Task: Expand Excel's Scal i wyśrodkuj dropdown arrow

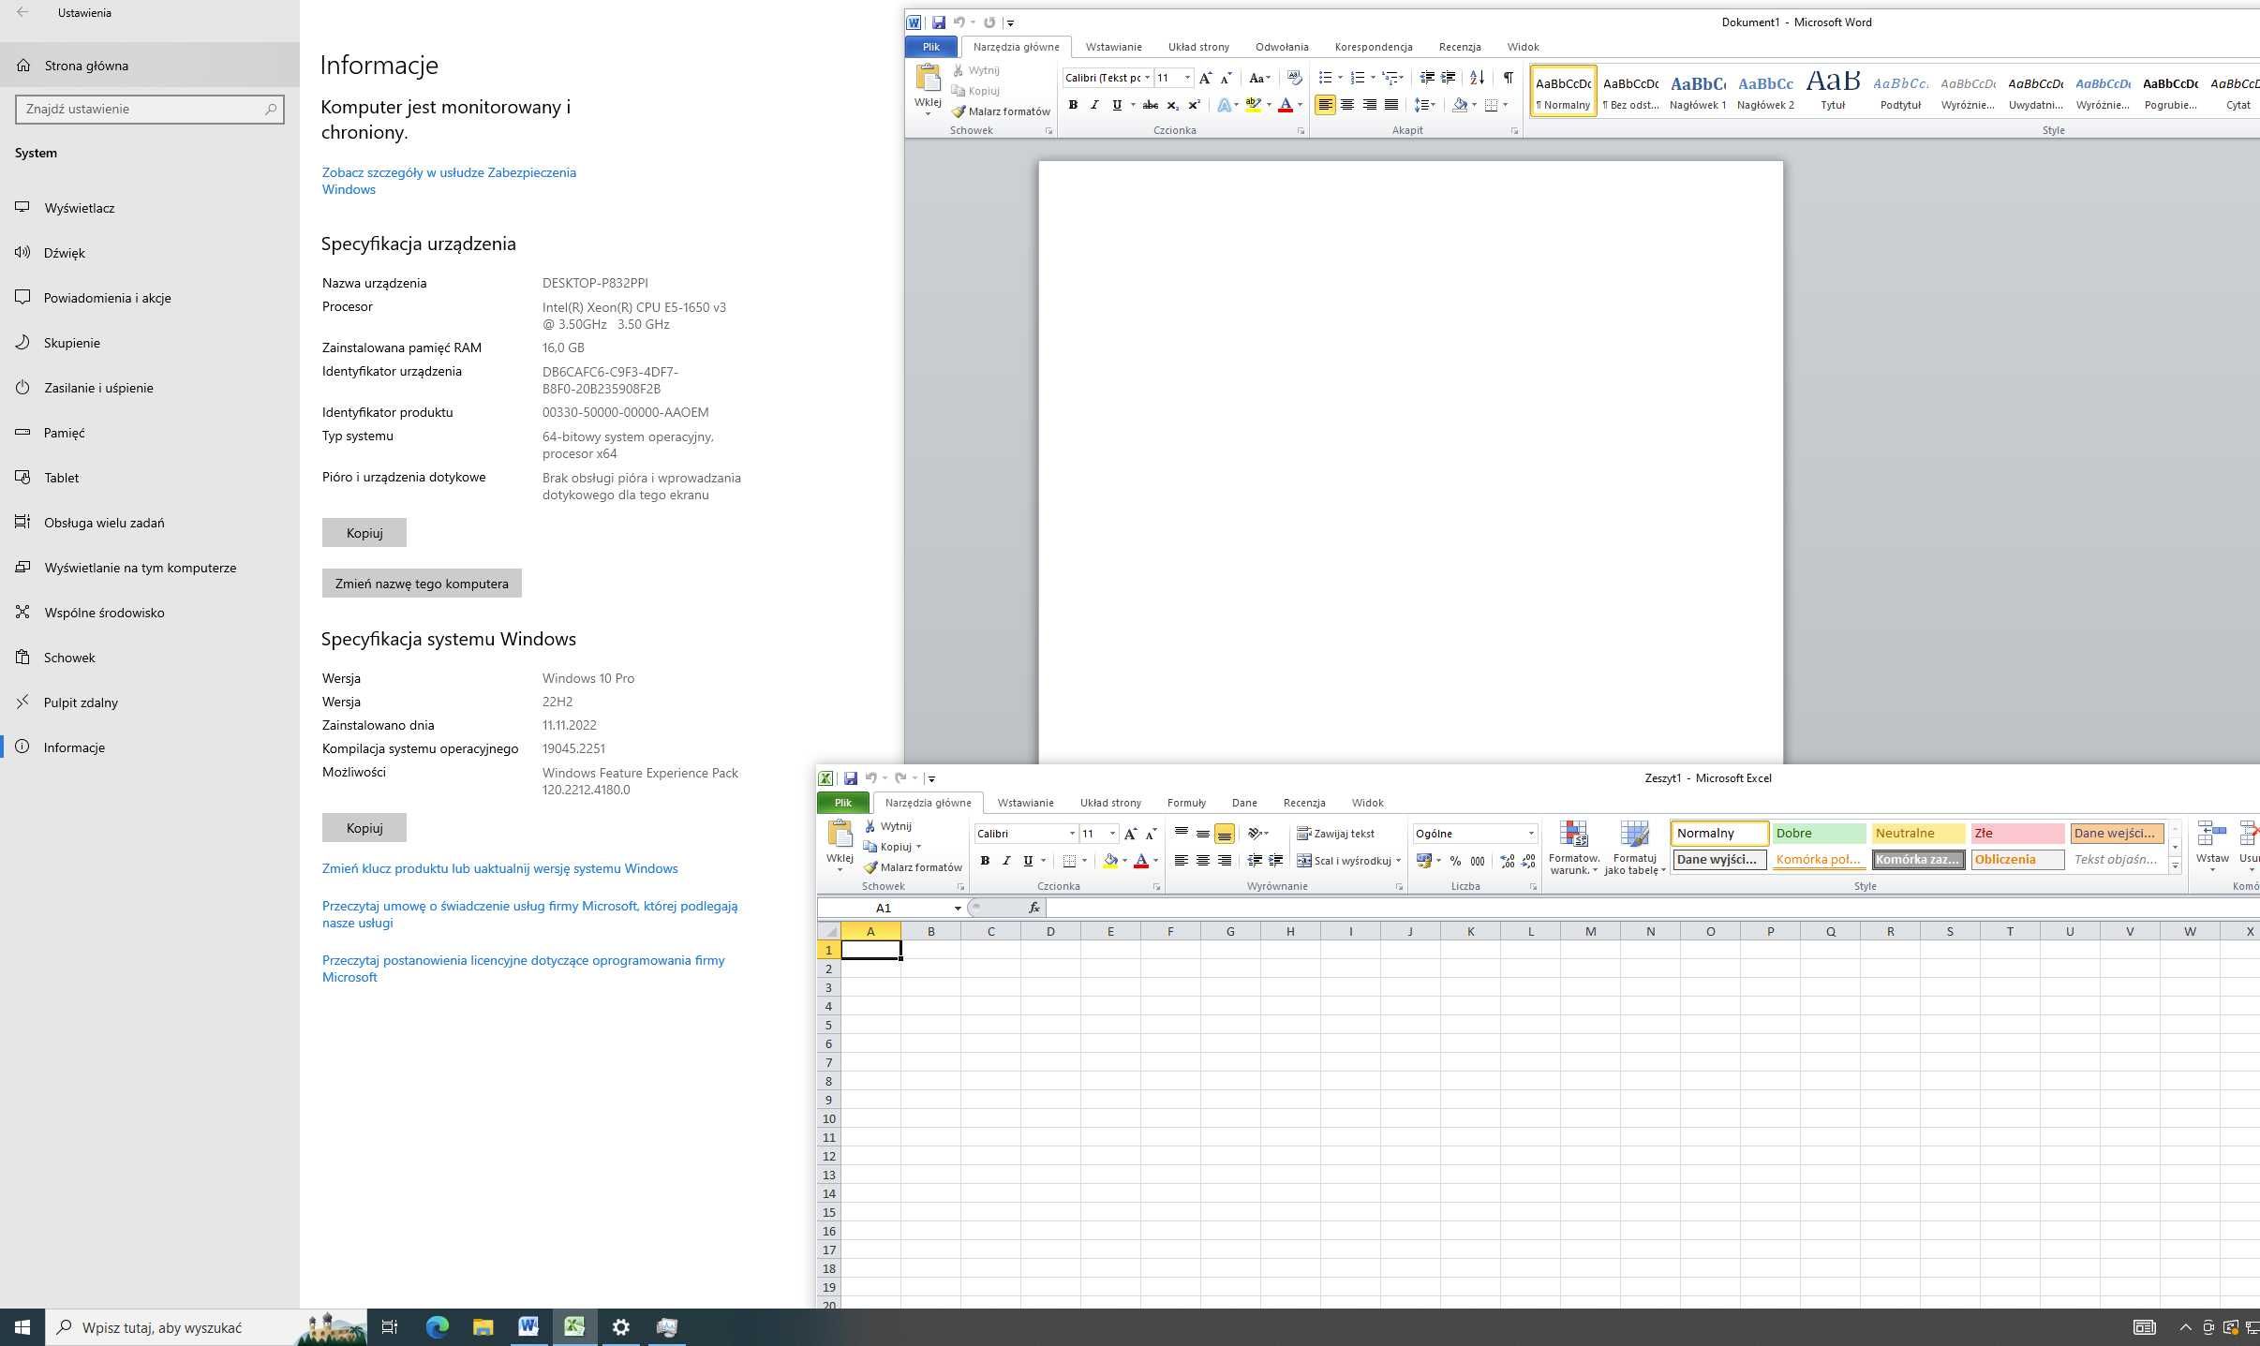Action: coord(1398,861)
